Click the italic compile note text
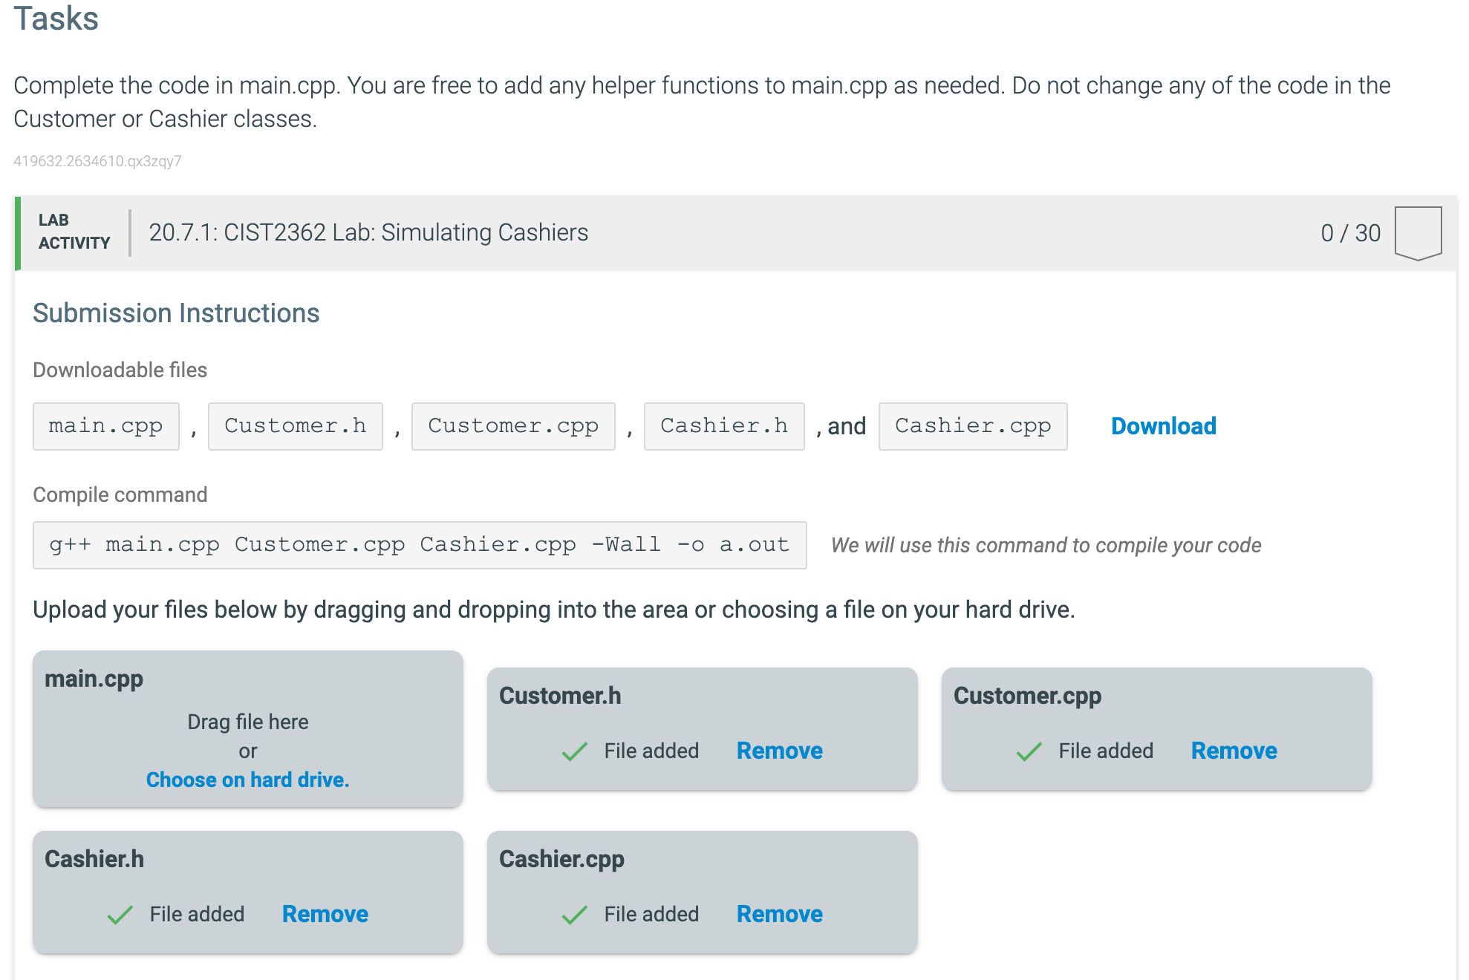1469x980 pixels. click(x=1046, y=545)
